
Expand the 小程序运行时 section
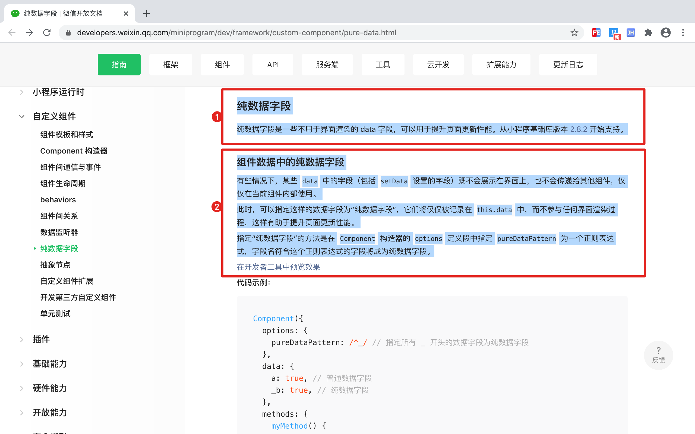pyautogui.click(x=22, y=92)
